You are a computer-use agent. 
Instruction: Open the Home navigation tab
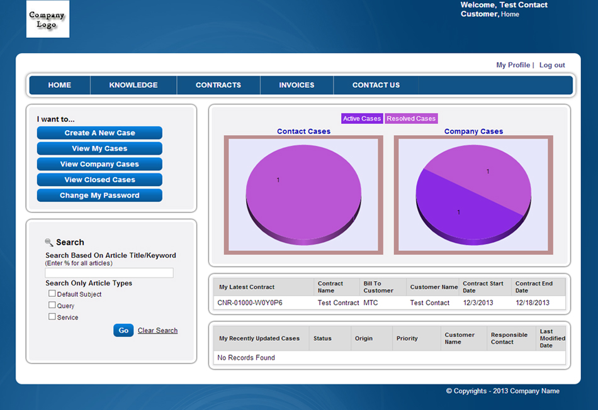pos(60,86)
